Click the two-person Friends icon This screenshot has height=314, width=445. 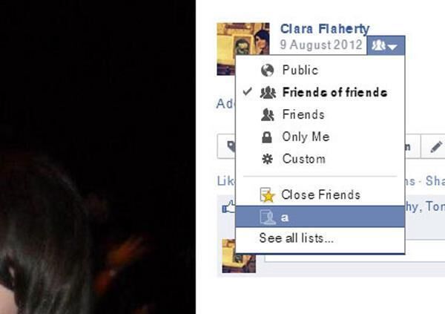point(267,115)
